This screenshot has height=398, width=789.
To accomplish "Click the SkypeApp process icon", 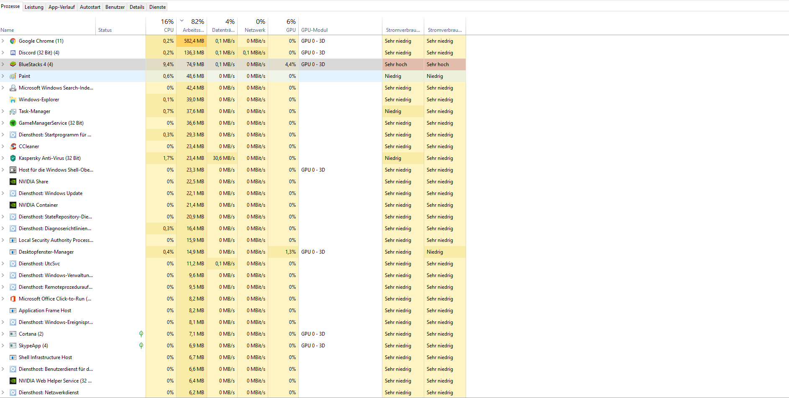I will 13,346.
